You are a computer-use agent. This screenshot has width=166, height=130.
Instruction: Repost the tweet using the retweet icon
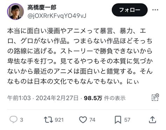click(48, 120)
